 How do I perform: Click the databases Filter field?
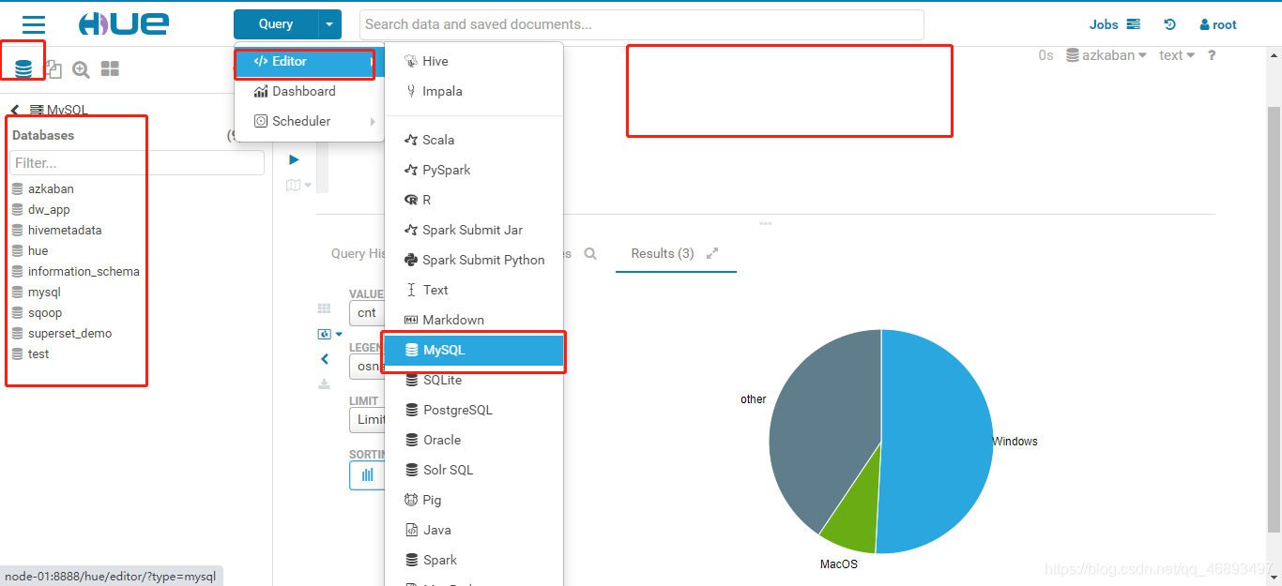pyautogui.click(x=137, y=163)
